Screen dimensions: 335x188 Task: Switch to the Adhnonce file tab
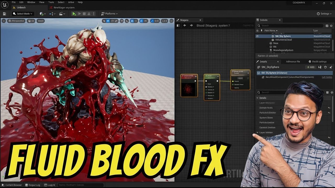[293, 62]
